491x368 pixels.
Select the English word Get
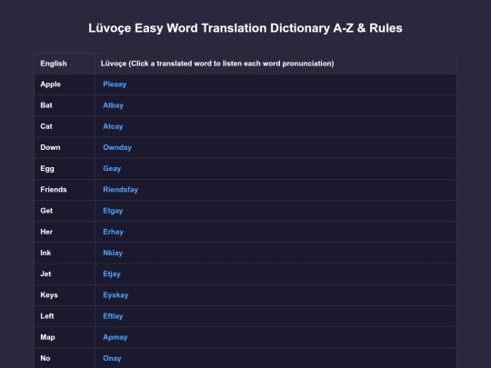click(x=46, y=211)
